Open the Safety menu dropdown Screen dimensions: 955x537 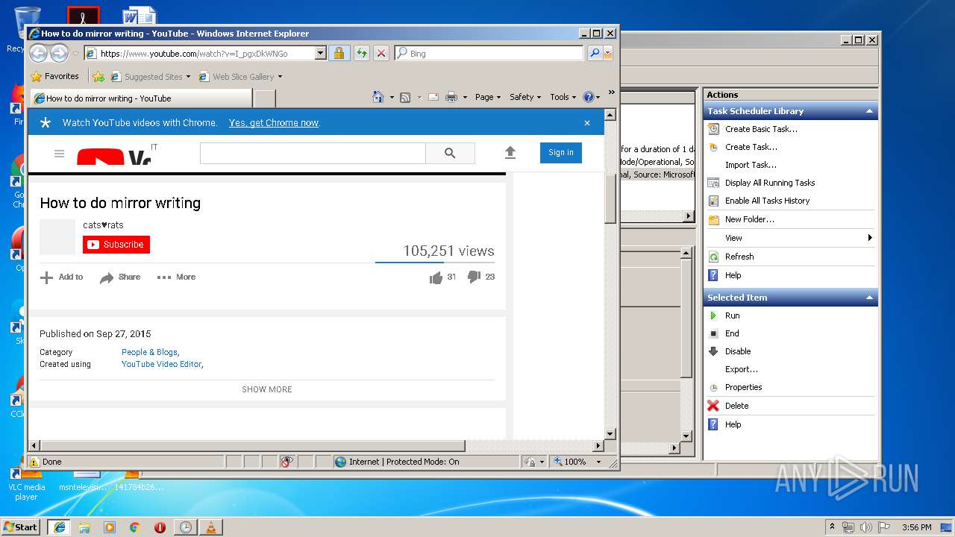coord(525,97)
